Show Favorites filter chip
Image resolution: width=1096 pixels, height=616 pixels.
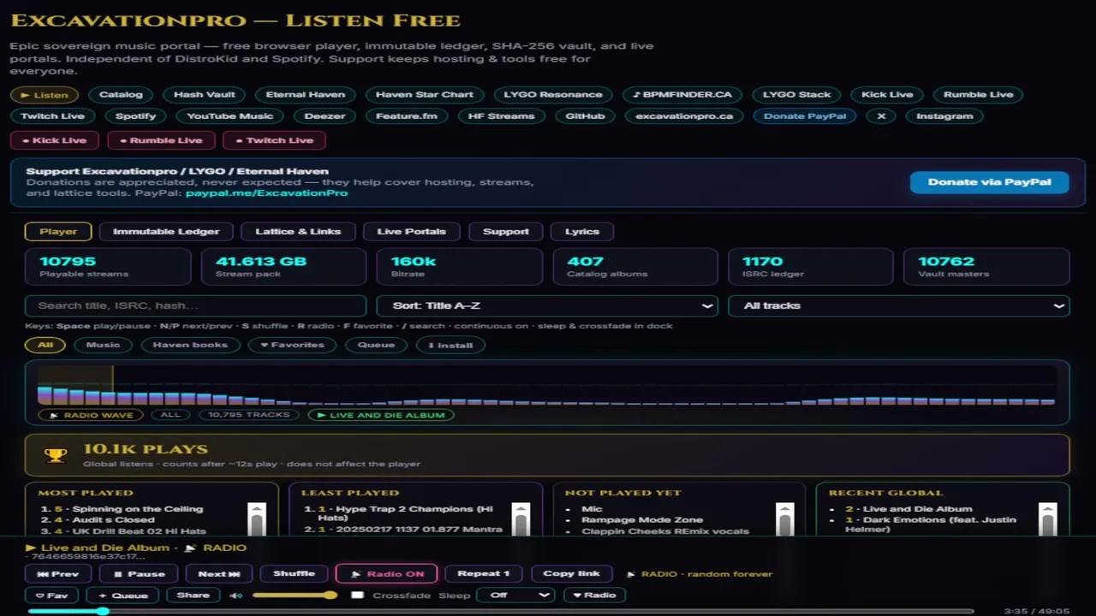pos(292,345)
